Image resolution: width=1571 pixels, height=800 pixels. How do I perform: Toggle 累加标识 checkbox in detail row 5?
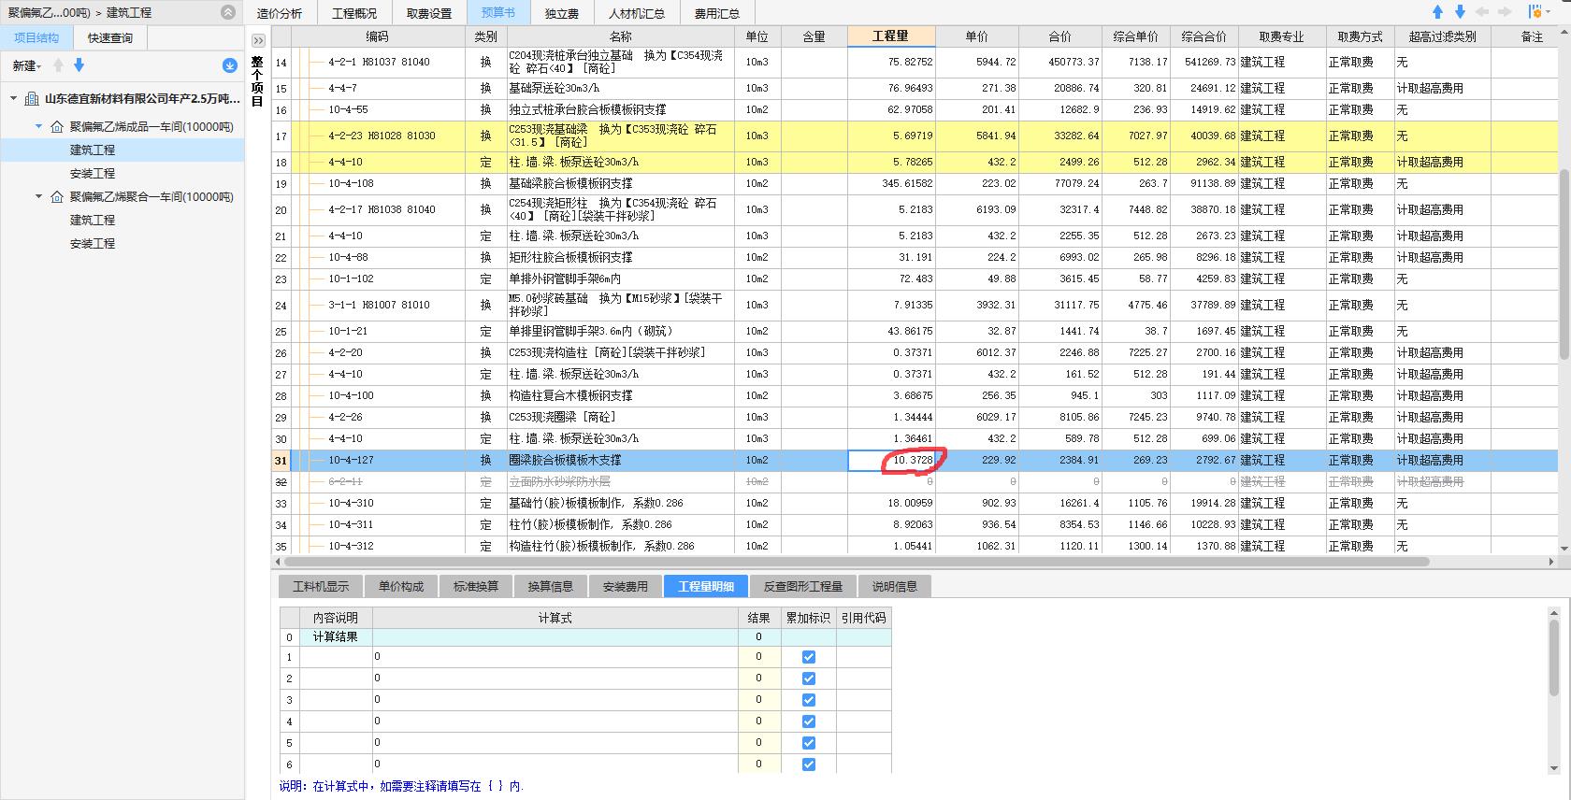click(x=809, y=743)
